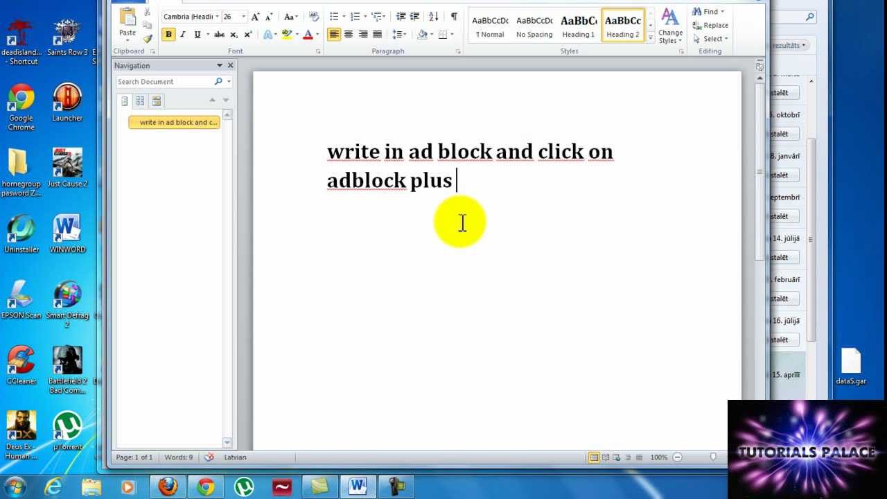Click zoom out minus button

tap(678, 457)
